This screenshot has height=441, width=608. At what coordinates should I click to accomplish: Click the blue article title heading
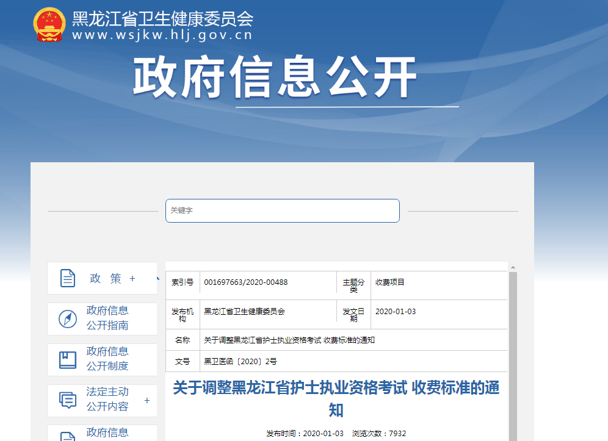pos(336,398)
